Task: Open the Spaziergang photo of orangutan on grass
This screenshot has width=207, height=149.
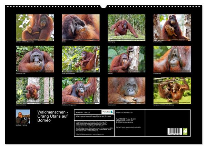Action: 127,28
